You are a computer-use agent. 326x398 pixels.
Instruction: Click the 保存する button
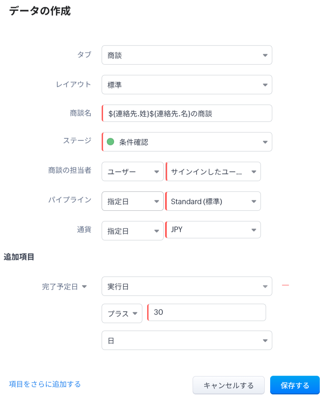click(x=295, y=385)
